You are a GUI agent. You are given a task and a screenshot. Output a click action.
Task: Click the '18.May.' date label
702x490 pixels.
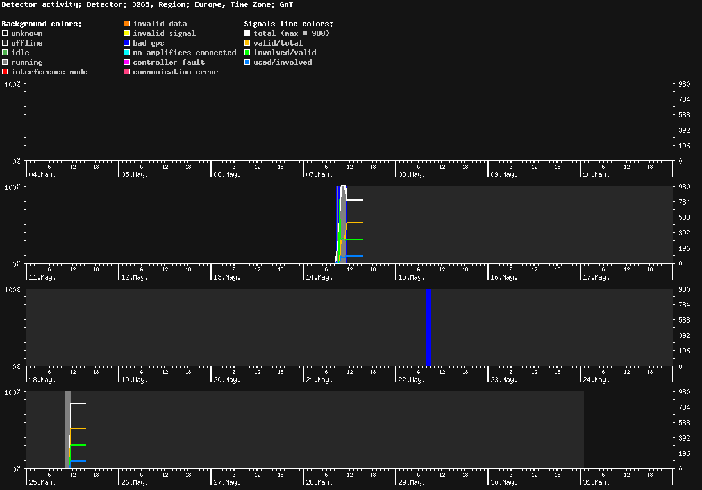point(42,380)
